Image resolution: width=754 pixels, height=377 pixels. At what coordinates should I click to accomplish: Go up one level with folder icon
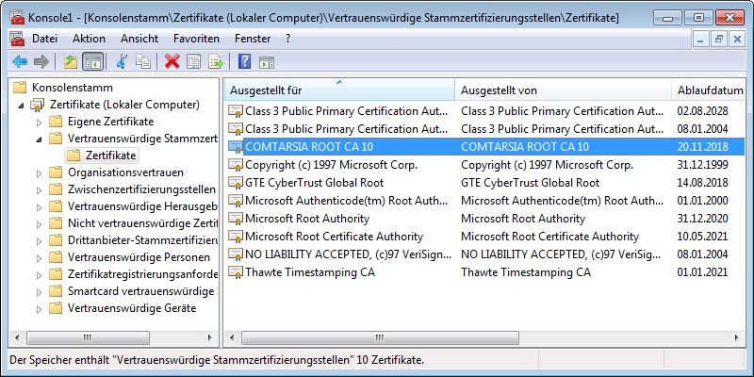tap(71, 61)
